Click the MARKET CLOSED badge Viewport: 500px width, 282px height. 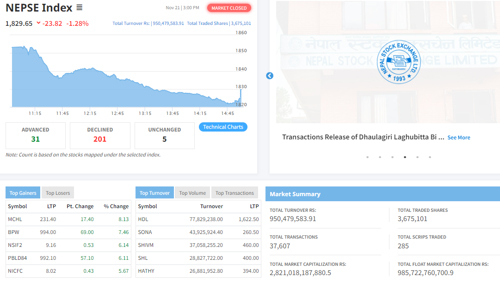point(229,8)
